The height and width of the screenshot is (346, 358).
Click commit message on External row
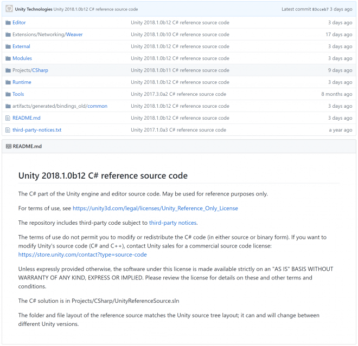click(x=180, y=47)
